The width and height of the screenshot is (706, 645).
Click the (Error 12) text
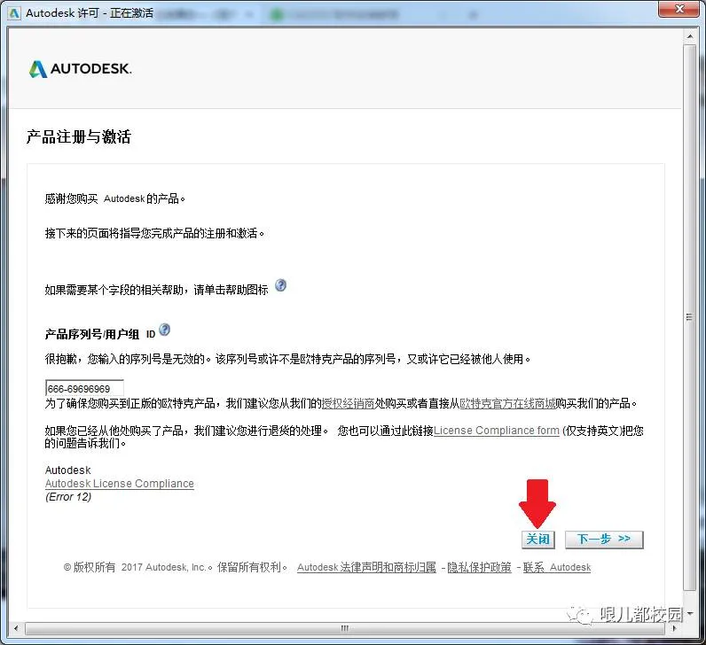point(68,497)
